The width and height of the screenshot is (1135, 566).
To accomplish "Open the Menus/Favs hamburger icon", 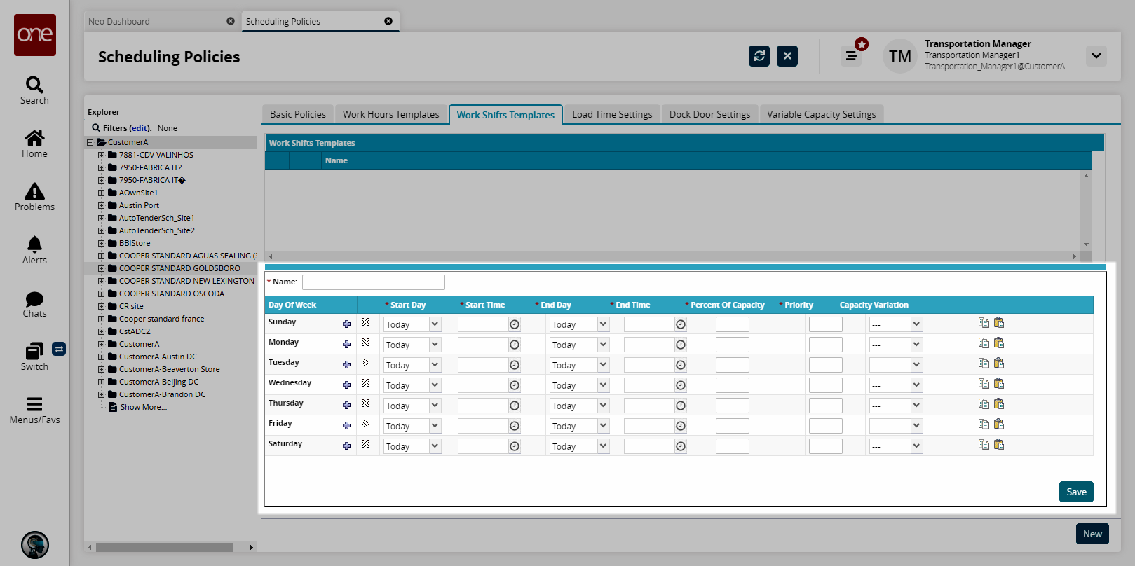I will [x=34, y=410].
